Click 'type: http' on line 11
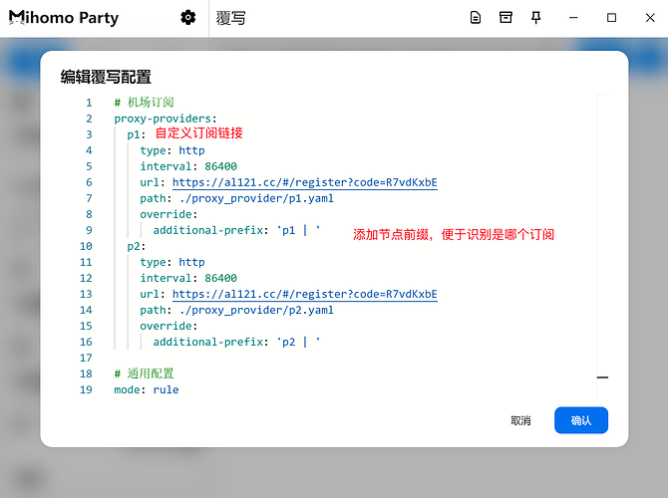The width and height of the screenshot is (668, 498). point(172,262)
